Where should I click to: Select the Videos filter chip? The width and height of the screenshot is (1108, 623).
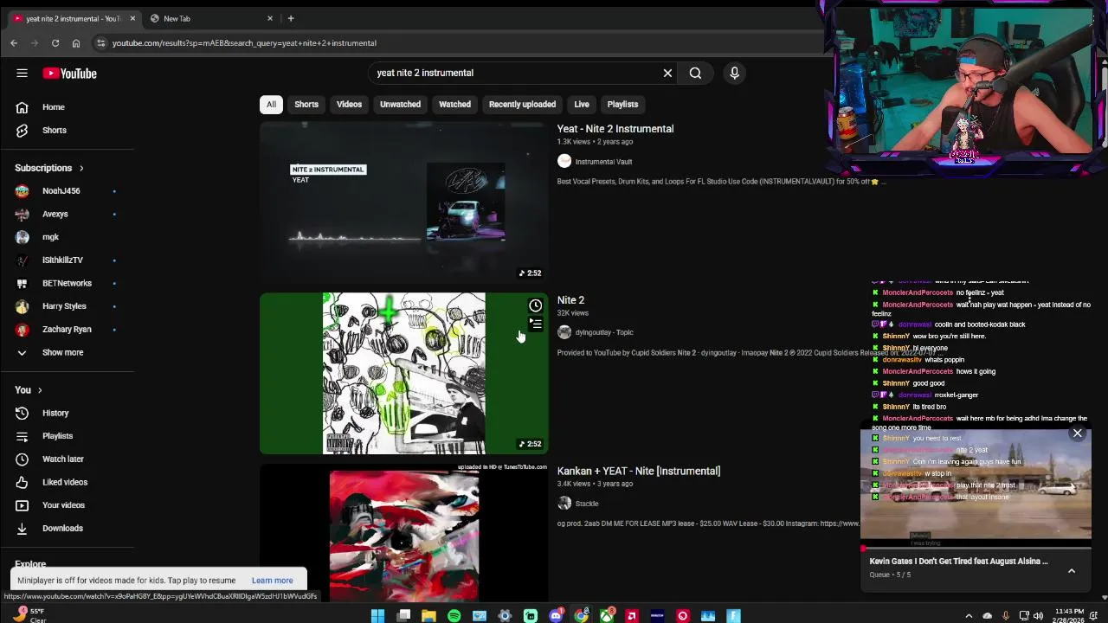point(349,105)
